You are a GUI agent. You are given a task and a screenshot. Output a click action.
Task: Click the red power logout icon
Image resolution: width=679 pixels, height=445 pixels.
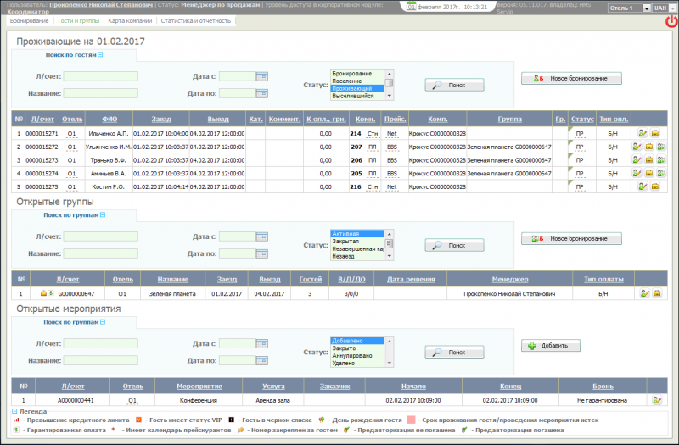pyautogui.click(x=671, y=22)
